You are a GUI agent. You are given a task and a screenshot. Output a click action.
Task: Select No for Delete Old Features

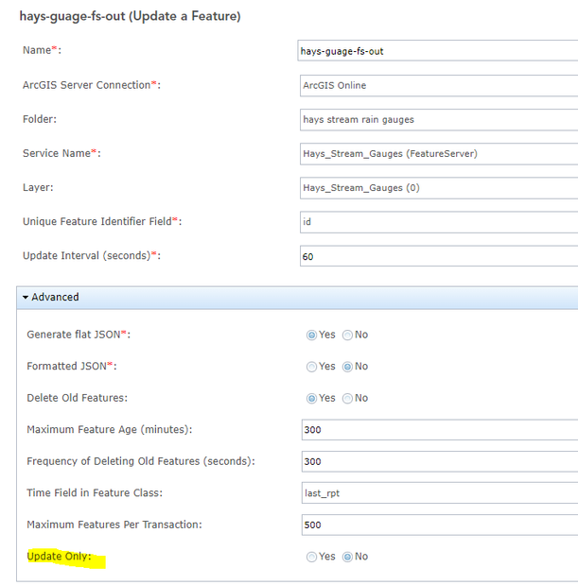pos(347,398)
